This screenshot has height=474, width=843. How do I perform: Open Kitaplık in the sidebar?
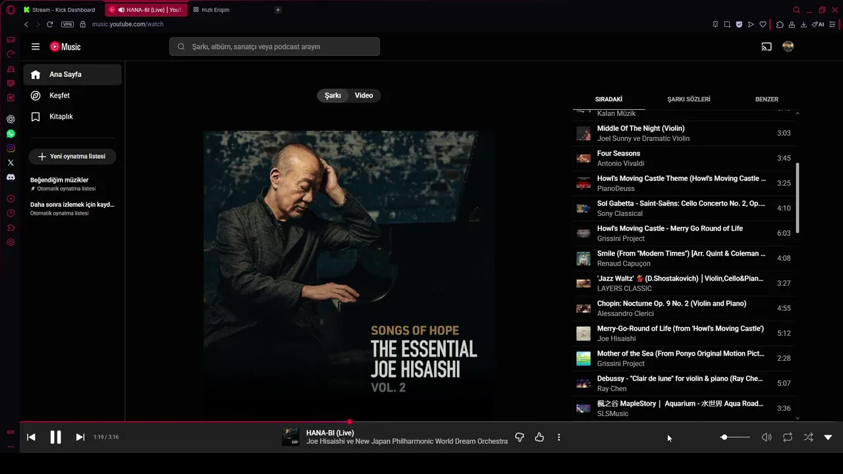(x=72, y=117)
